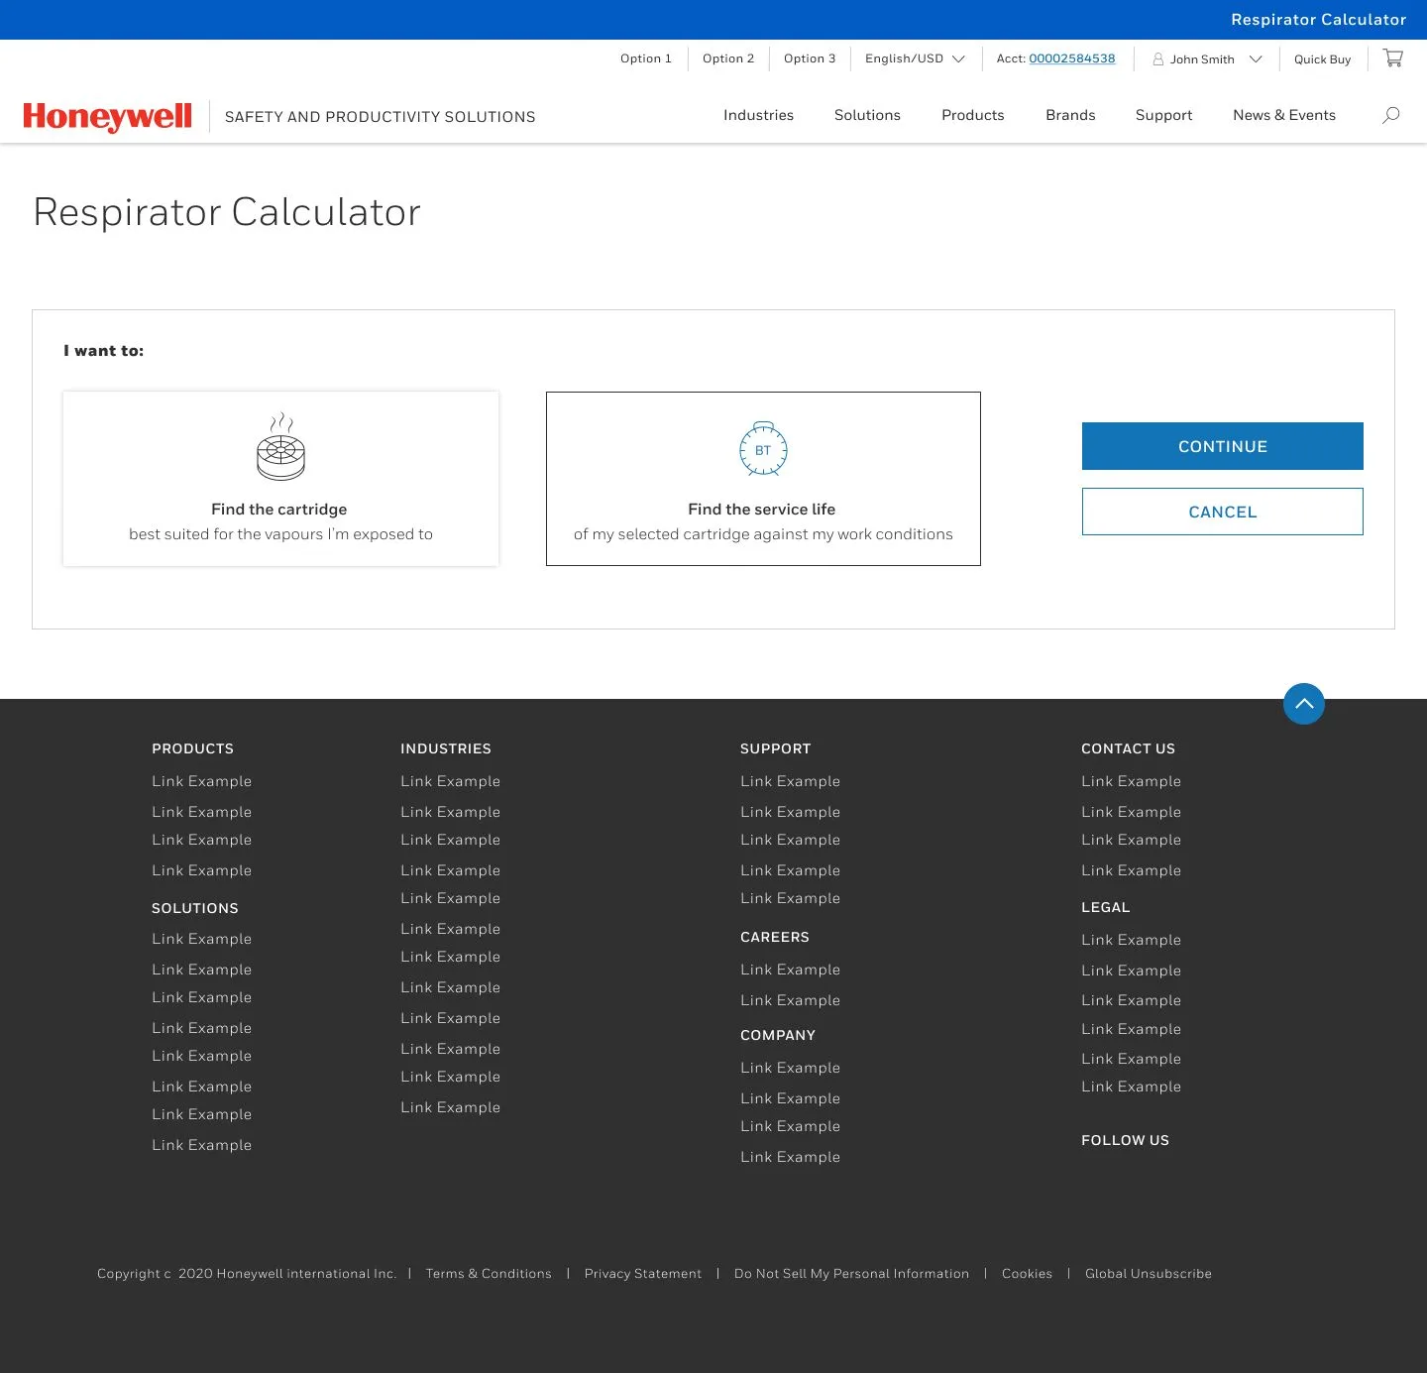Viewport: 1427px width, 1373px height.
Task: Click first Link Example under CONTACT US
Action: click(1132, 781)
